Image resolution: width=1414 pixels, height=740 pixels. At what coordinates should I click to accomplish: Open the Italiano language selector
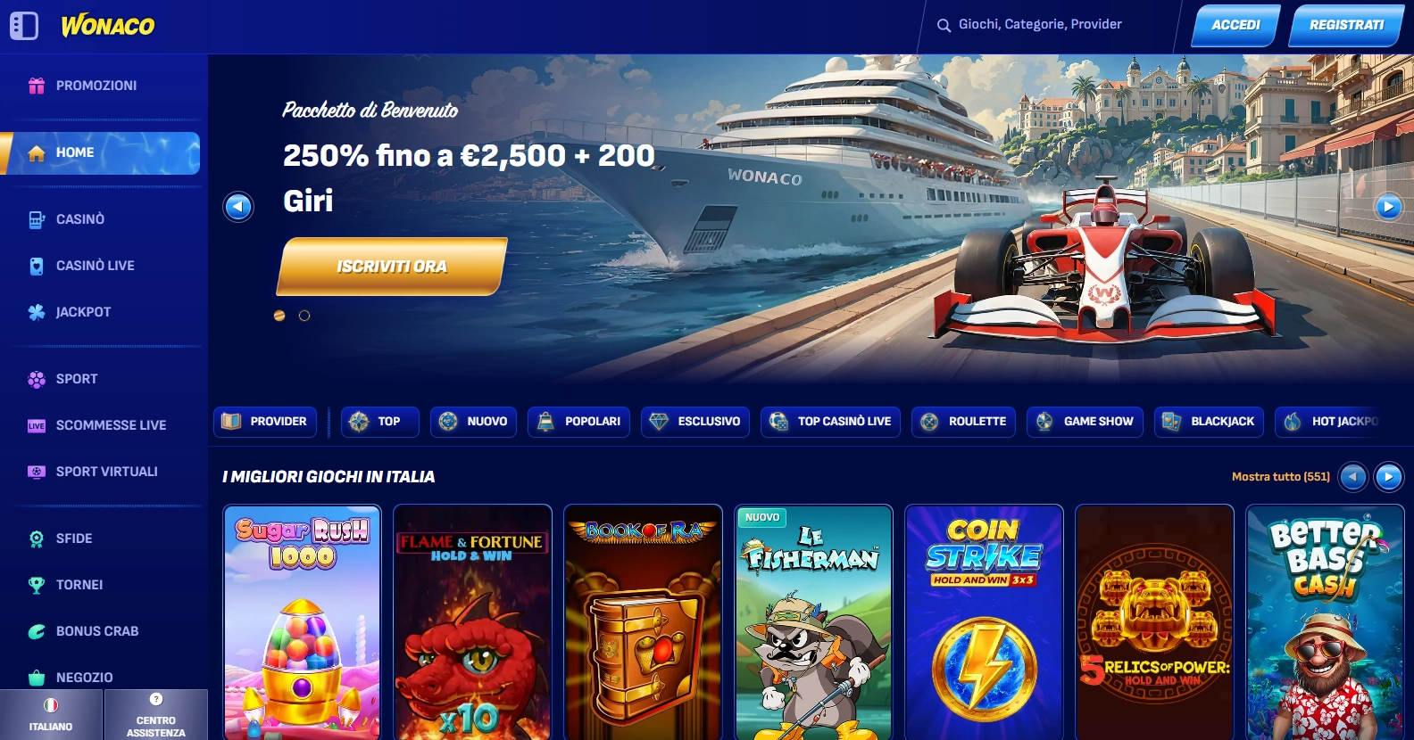tap(51, 714)
